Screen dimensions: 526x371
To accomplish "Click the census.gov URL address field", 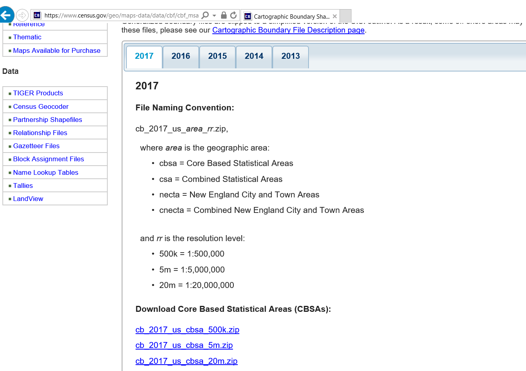I will click(121, 15).
